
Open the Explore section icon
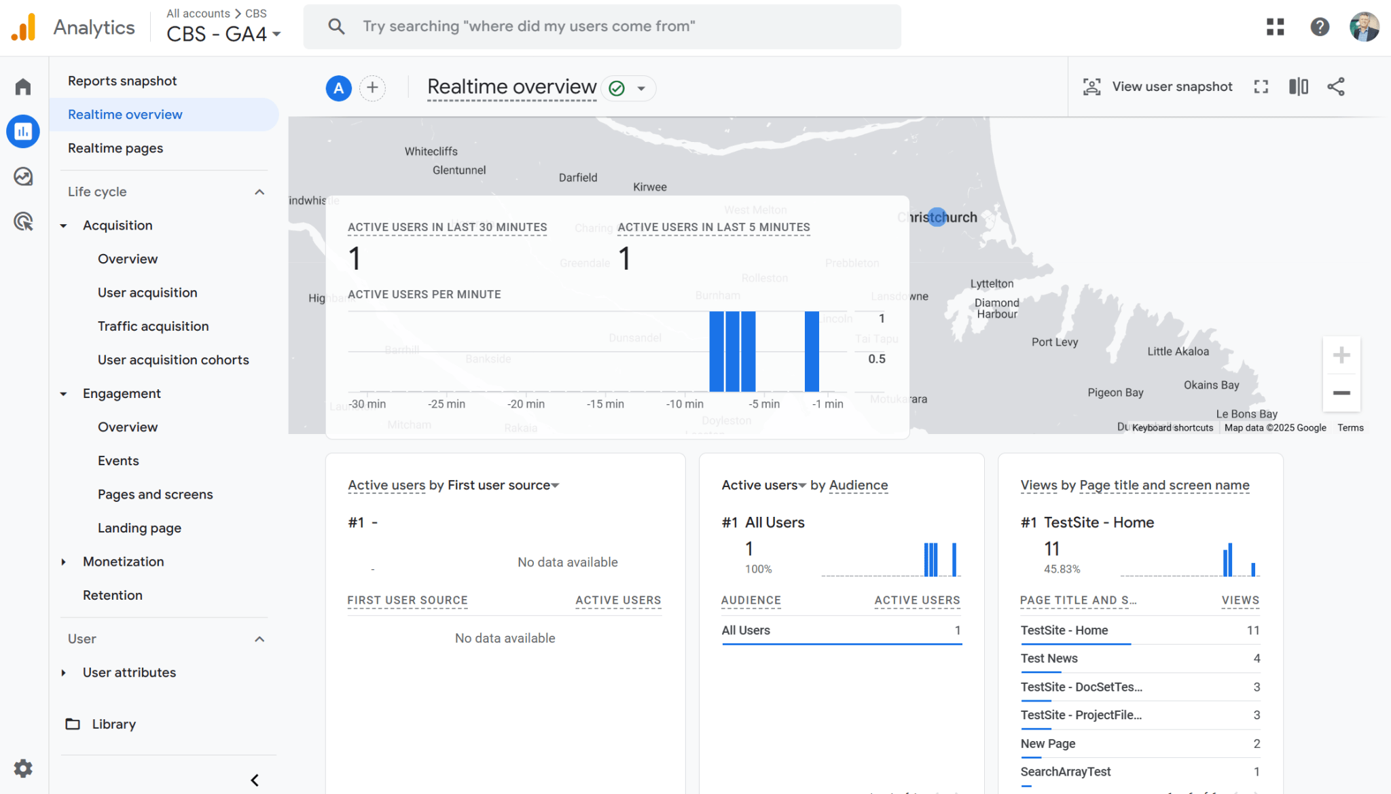tap(22, 177)
